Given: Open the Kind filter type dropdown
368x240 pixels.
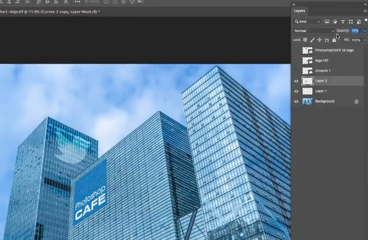Looking at the screenshot, I should 307,22.
